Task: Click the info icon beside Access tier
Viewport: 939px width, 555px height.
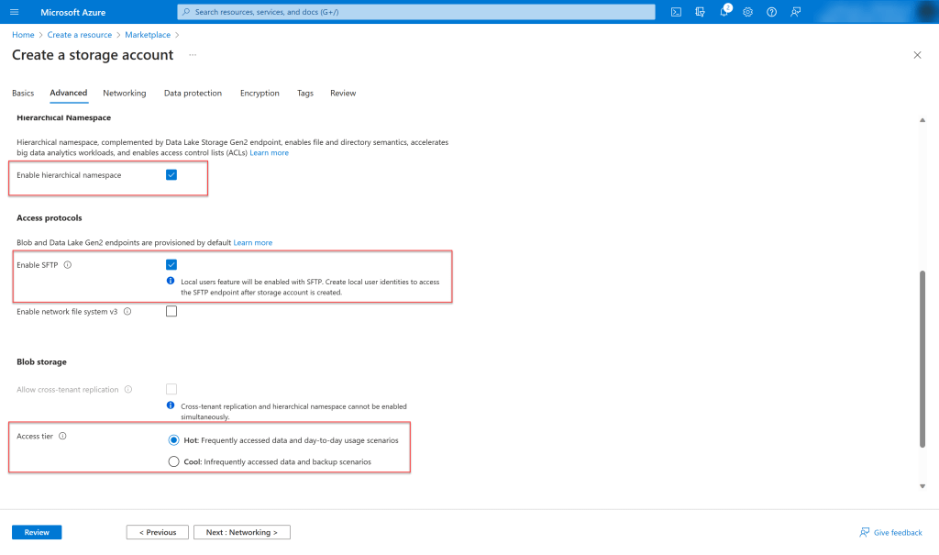Action: (x=62, y=437)
